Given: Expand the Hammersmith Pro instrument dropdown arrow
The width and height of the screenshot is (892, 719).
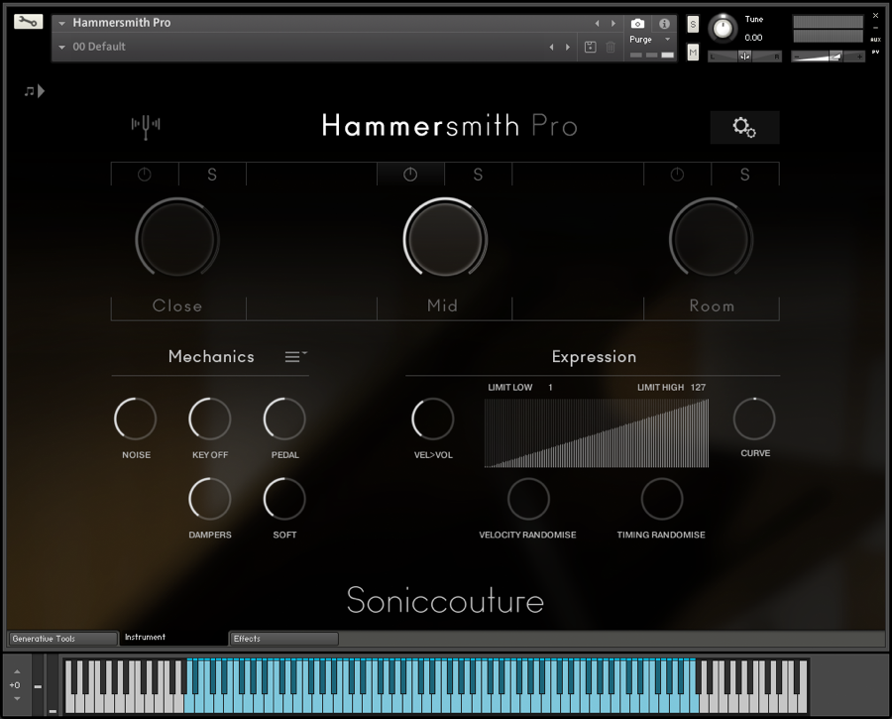Looking at the screenshot, I should (x=62, y=24).
